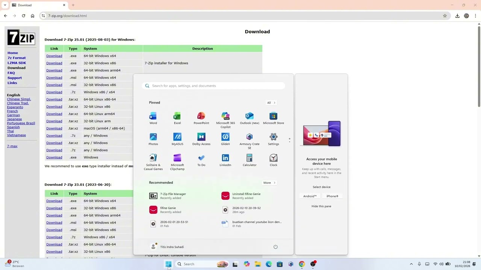
Task: Click Start menu search field
Action: click(213, 86)
